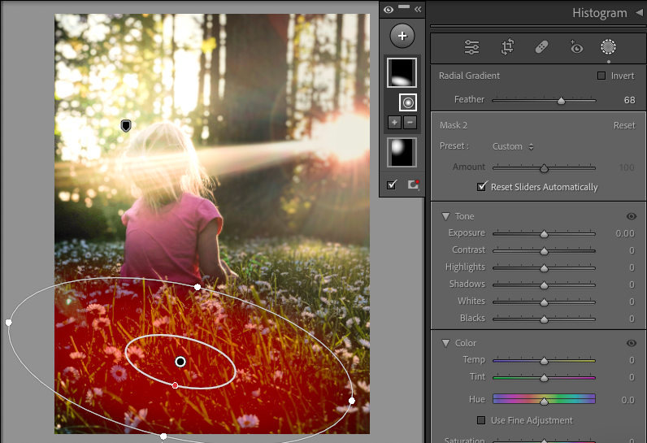Uncheck Reset Sliders Automatically

pos(482,187)
